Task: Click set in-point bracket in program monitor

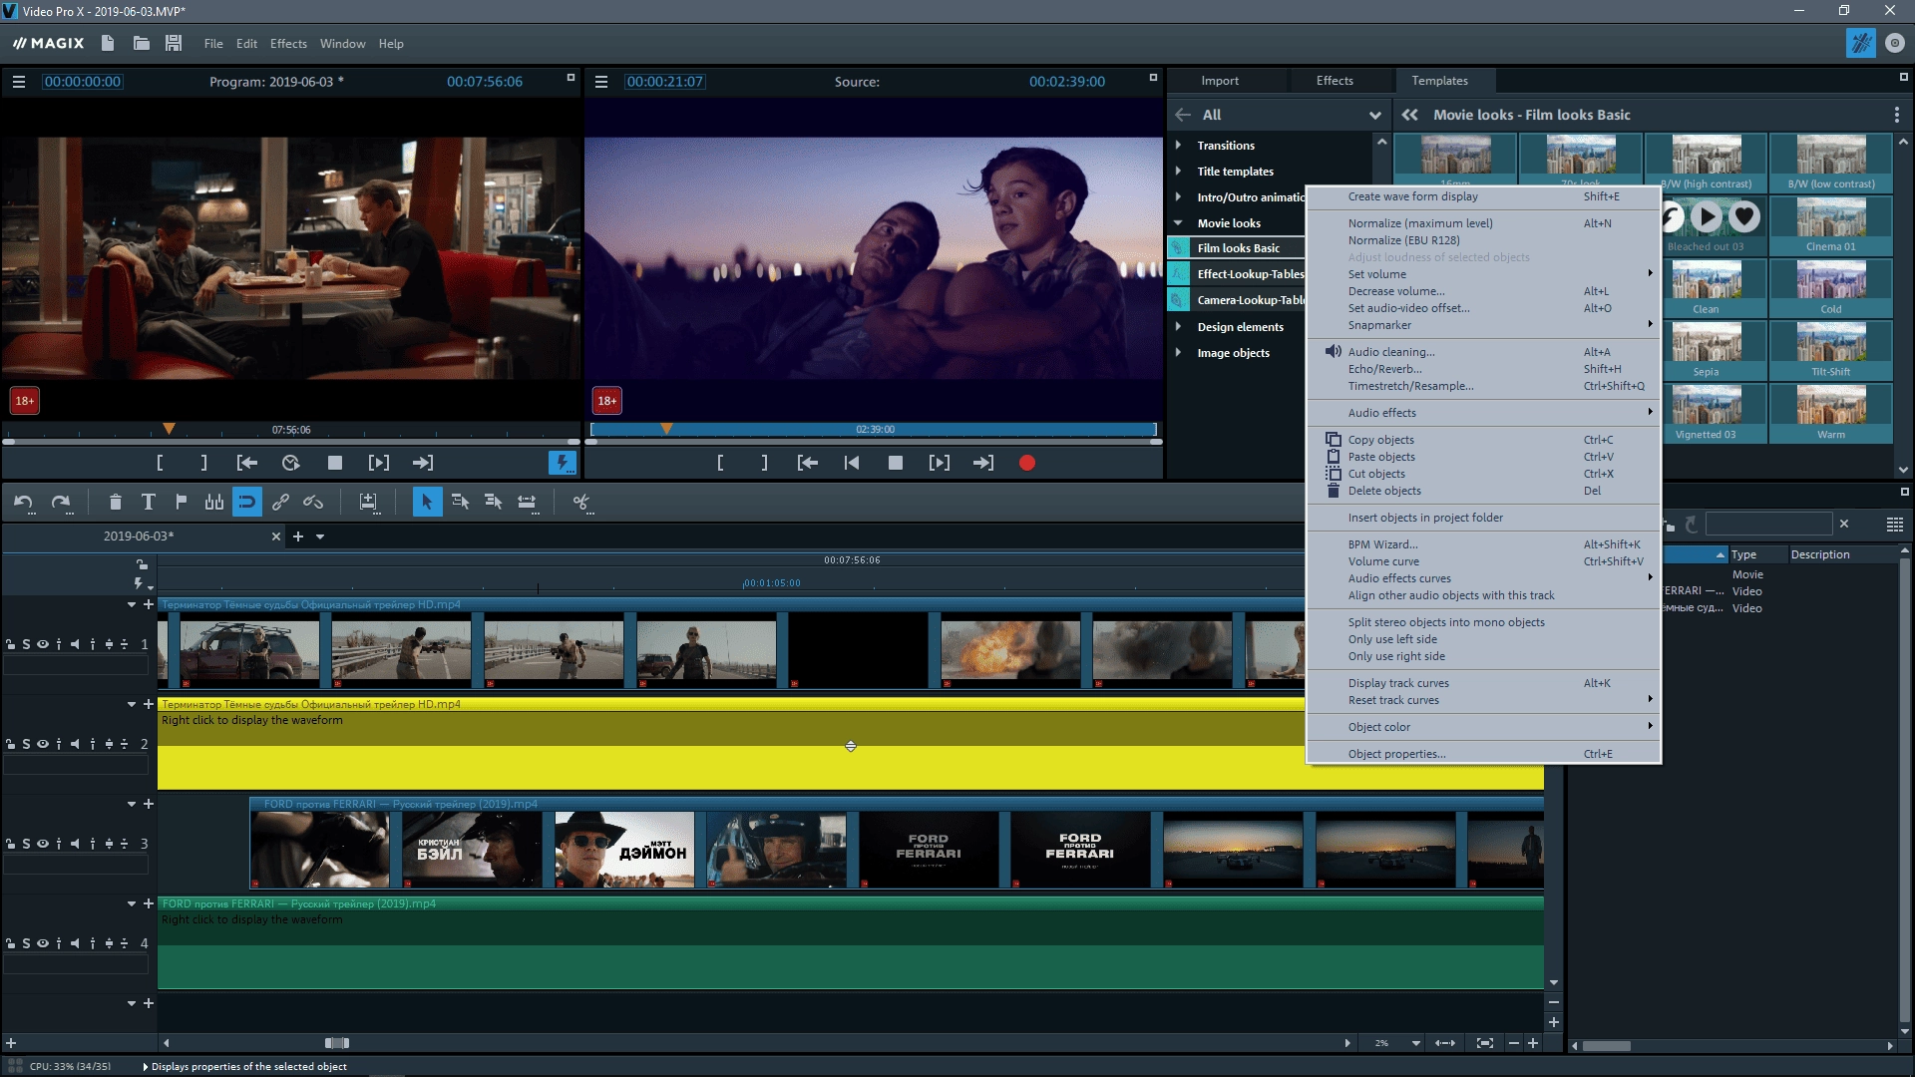Action: [160, 463]
